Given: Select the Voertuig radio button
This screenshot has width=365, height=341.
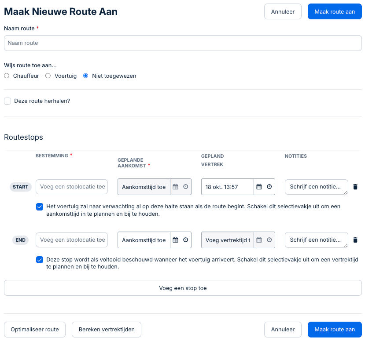Looking at the screenshot, I should click(x=48, y=76).
